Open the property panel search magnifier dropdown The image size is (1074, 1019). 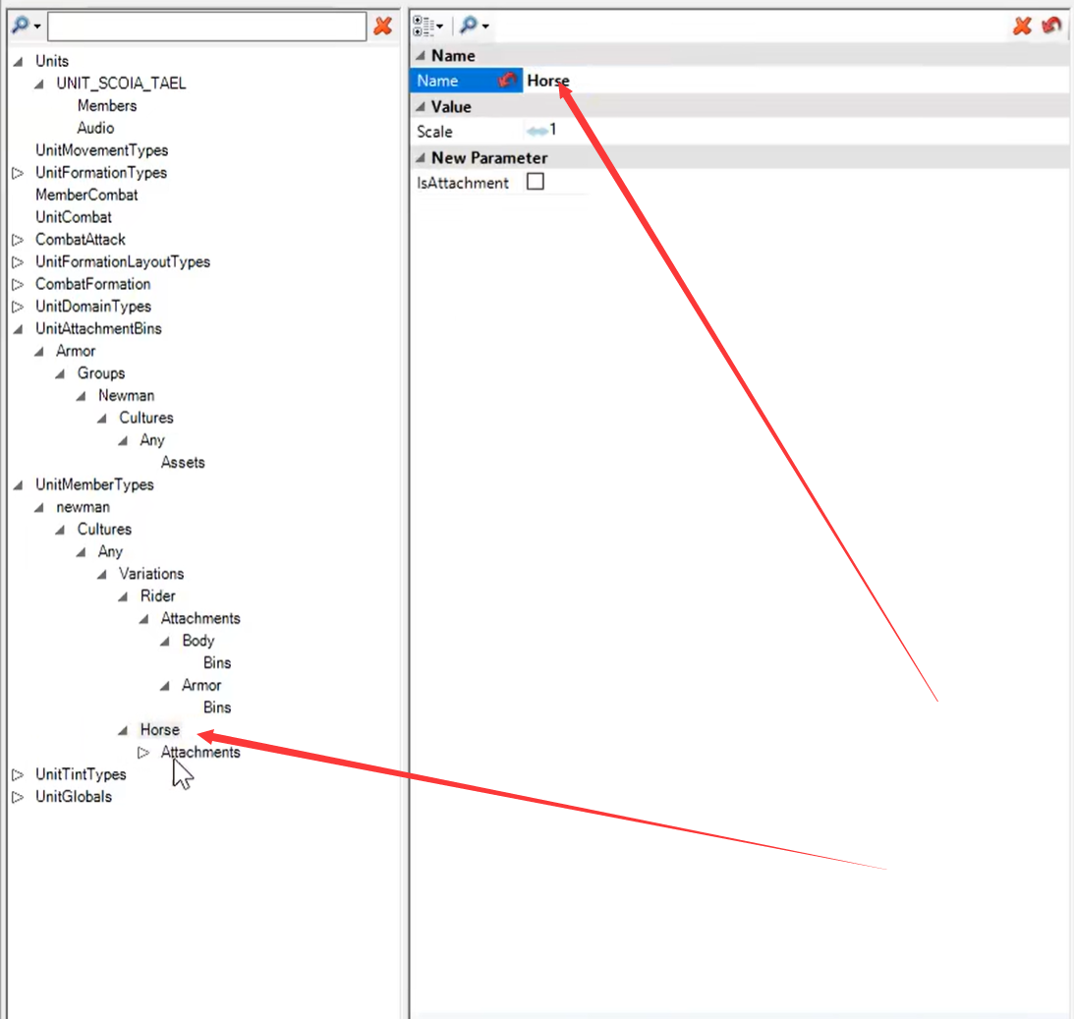[474, 26]
